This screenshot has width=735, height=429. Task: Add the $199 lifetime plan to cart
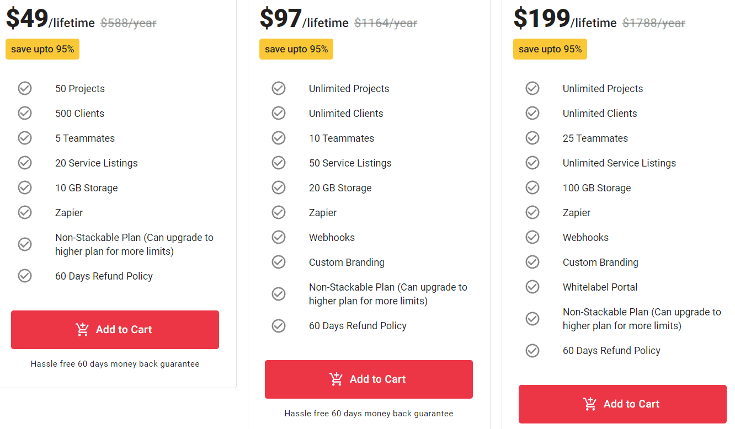[622, 404]
